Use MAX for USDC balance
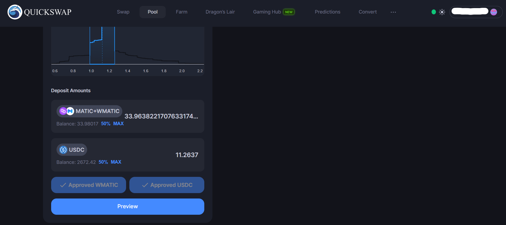Image resolution: width=506 pixels, height=225 pixels. [x=116, y=162]
